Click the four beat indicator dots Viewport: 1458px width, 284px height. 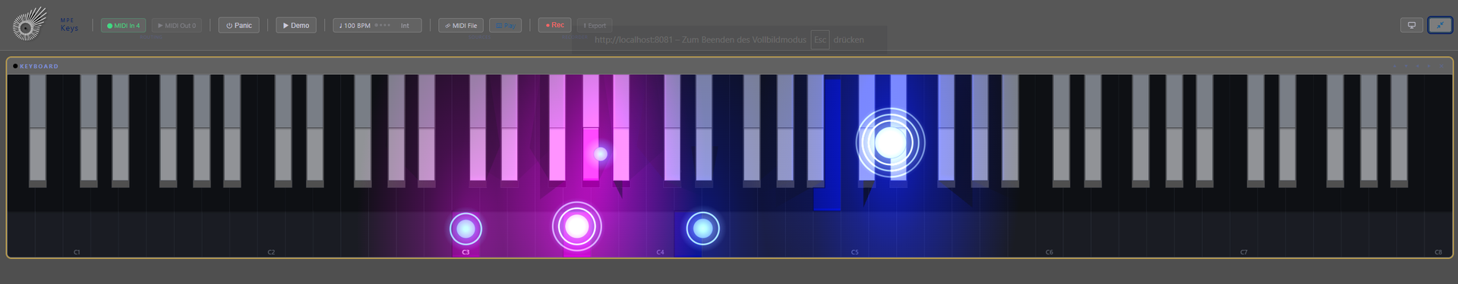[383, 25]
